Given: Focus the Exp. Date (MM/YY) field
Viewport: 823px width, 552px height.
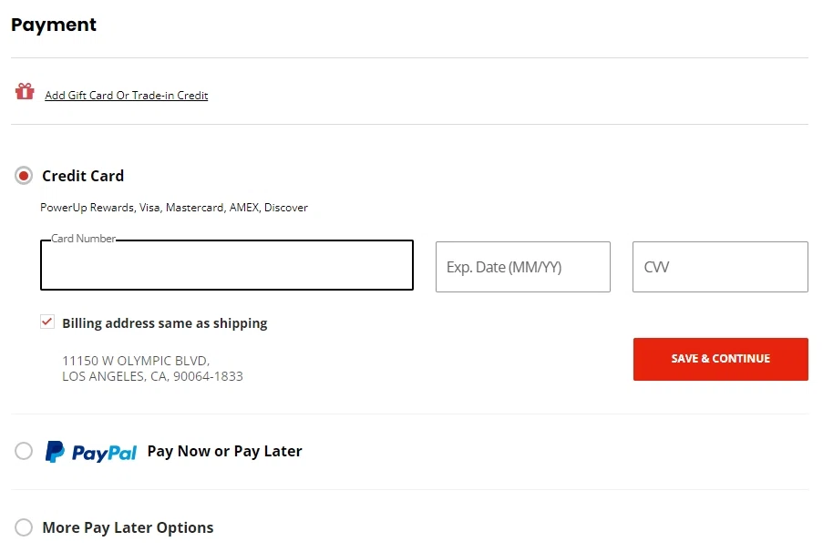Looking at the screenshot, I should [x=523, y=266].
